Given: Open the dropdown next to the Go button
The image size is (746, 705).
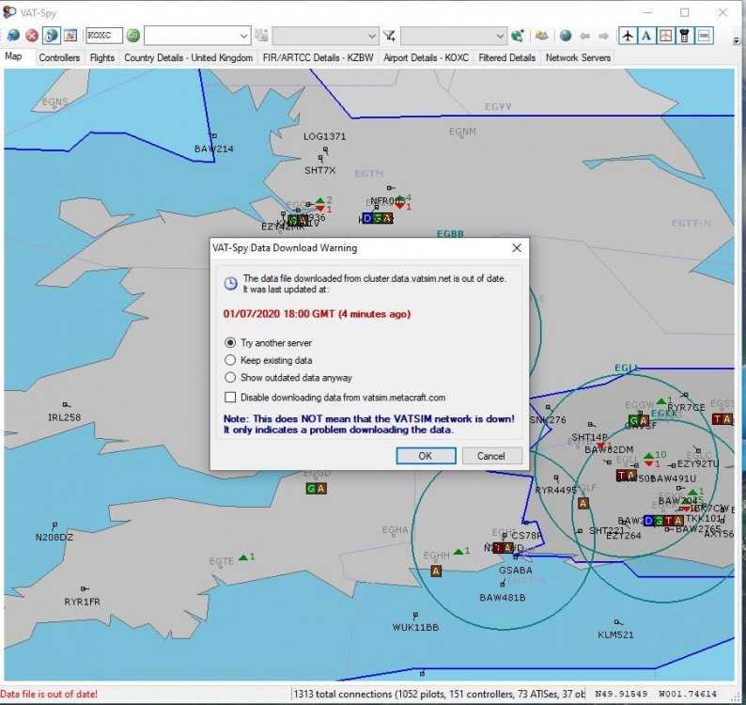Looking at the screenshot, I should (x=242, y=36).
